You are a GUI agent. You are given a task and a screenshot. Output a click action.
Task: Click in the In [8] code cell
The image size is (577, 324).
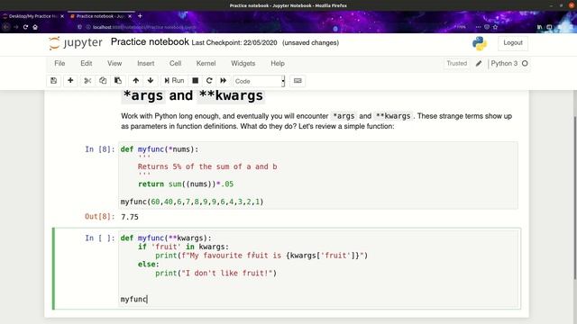tap(318, 175)
